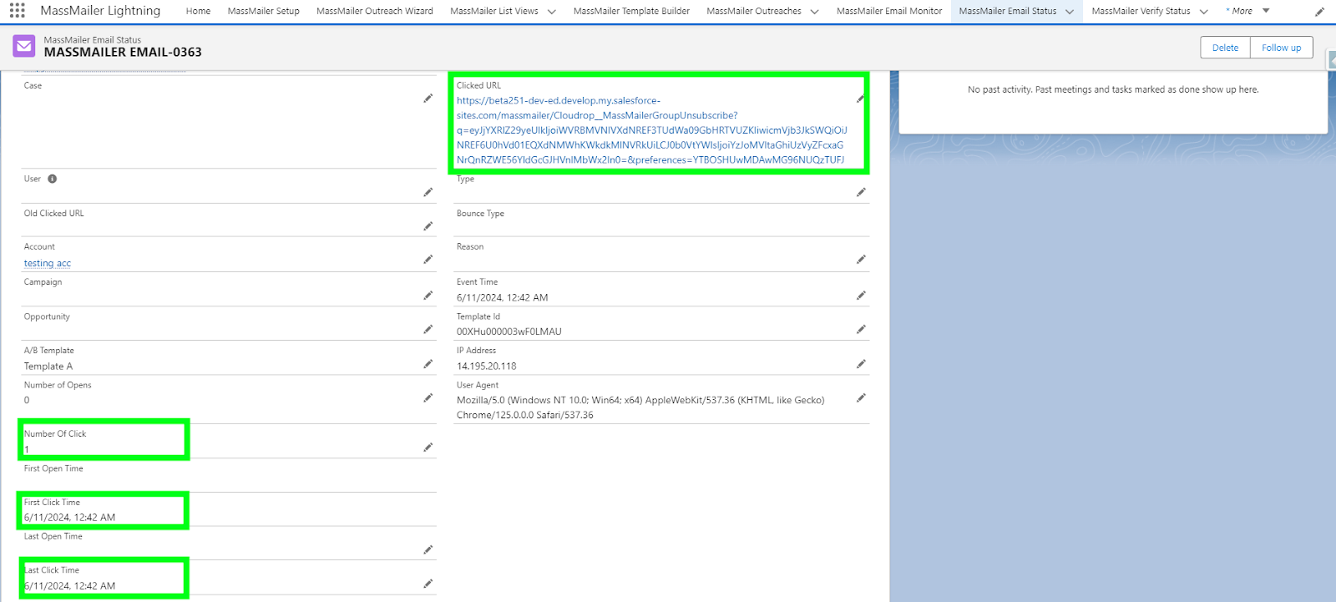The image size is (1336, 602).
Task: Expand MassMailer Verify Status dropdown arrow
Action: [x=1203, y=12]
